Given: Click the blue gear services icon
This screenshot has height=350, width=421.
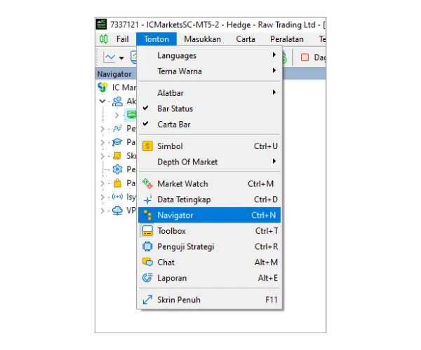Looking at the screenshot, I should 117,169.
